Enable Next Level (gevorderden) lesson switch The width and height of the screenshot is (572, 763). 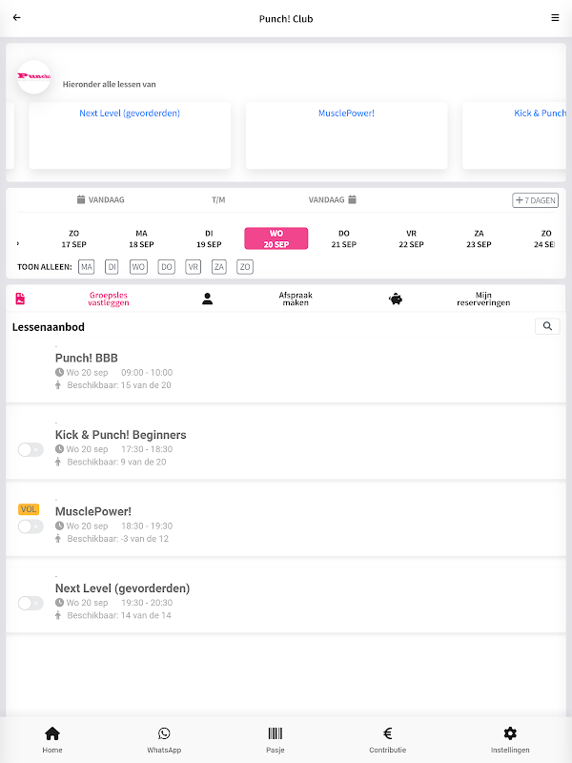coord(31,603)
